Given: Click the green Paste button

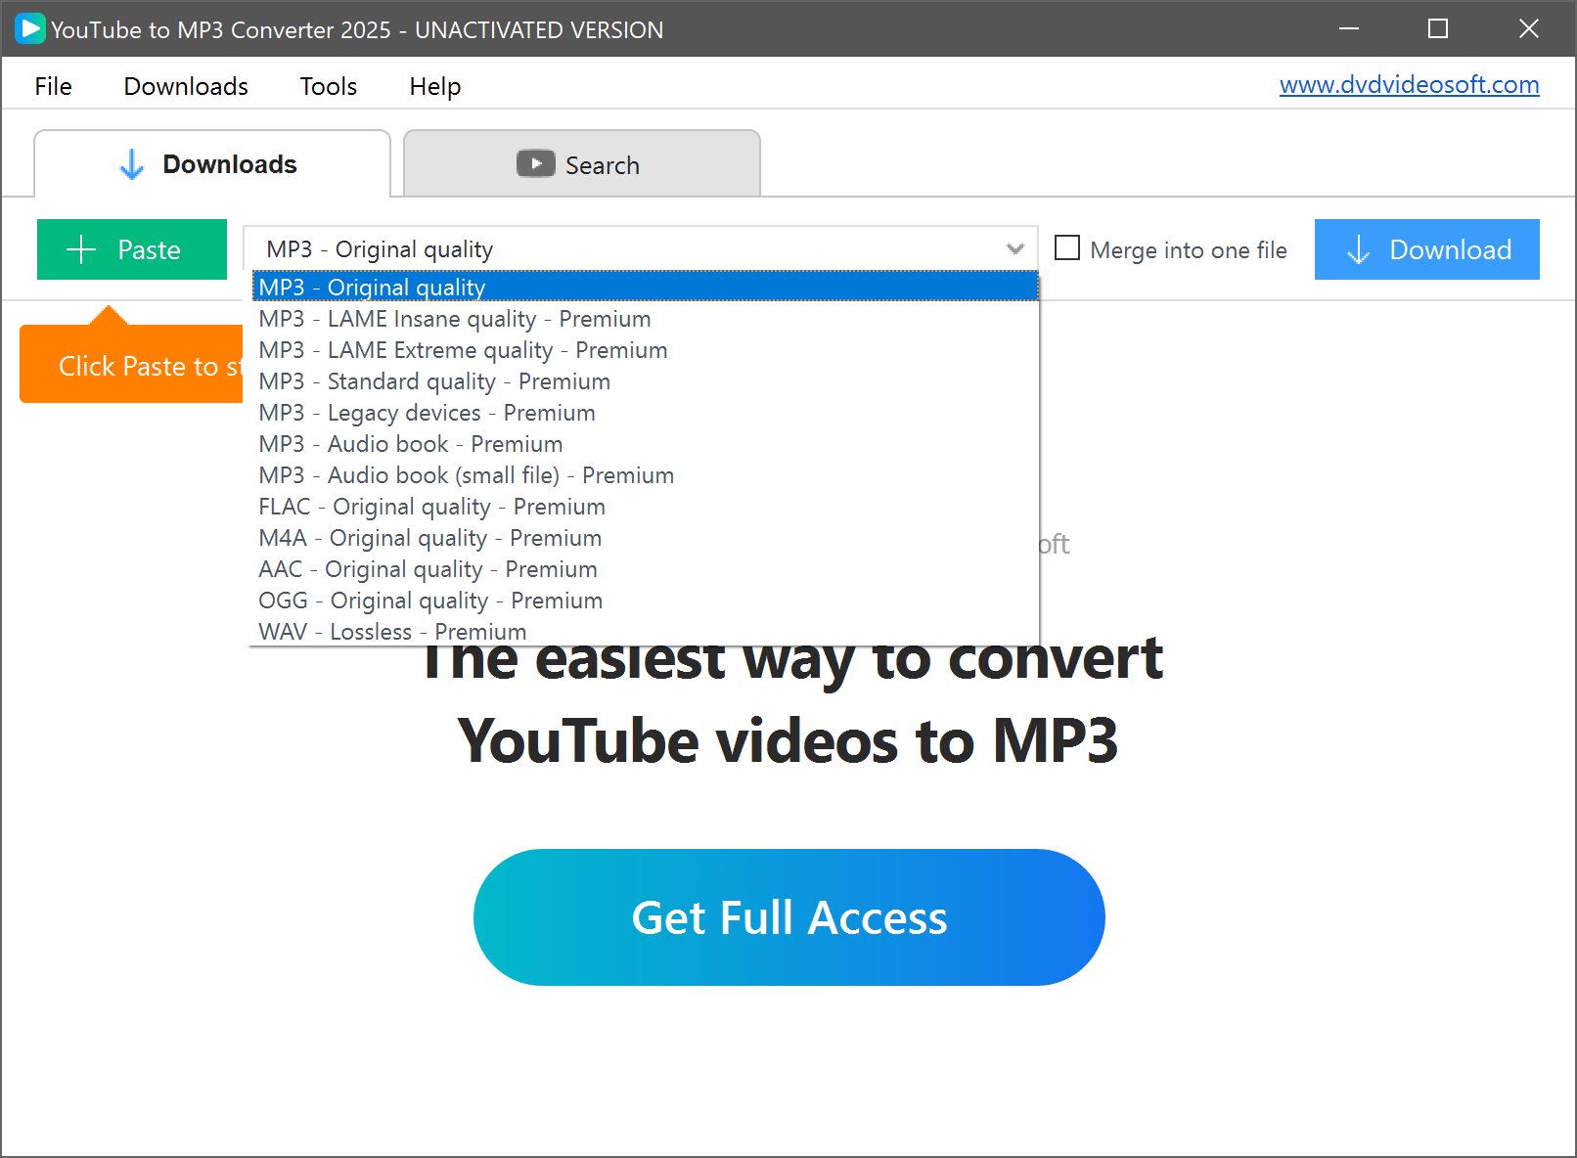Looking at the screenshot, I should click(132, 249).
